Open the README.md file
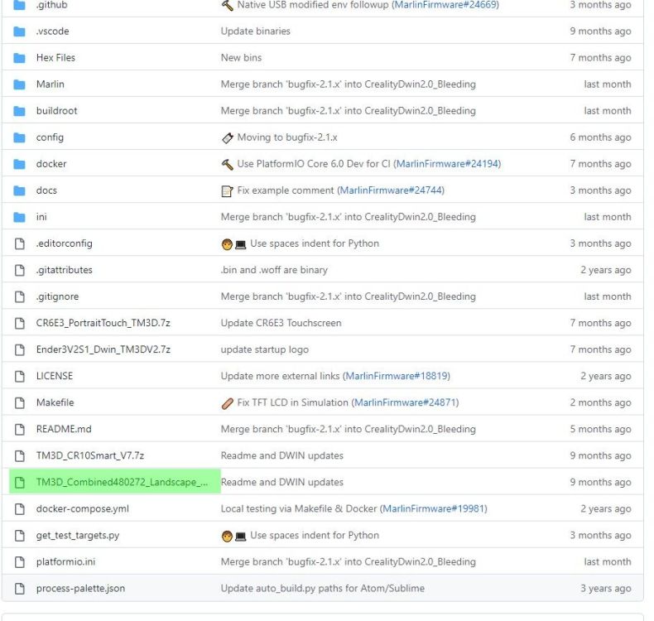654x621 pixels. coord(64,429)
